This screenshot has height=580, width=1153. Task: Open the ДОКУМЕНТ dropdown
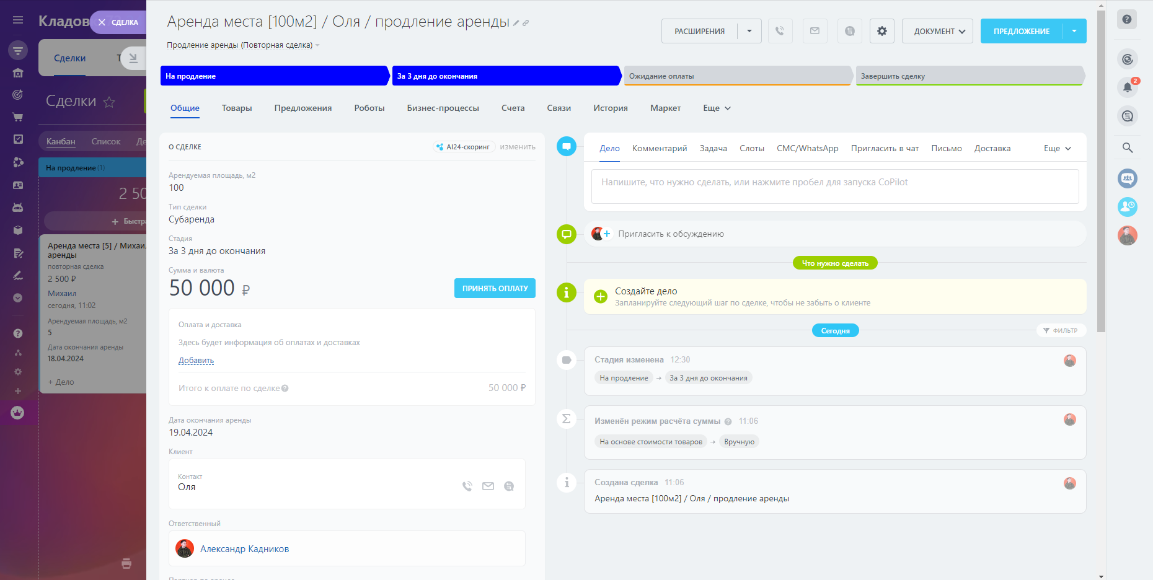pos(937,31)
